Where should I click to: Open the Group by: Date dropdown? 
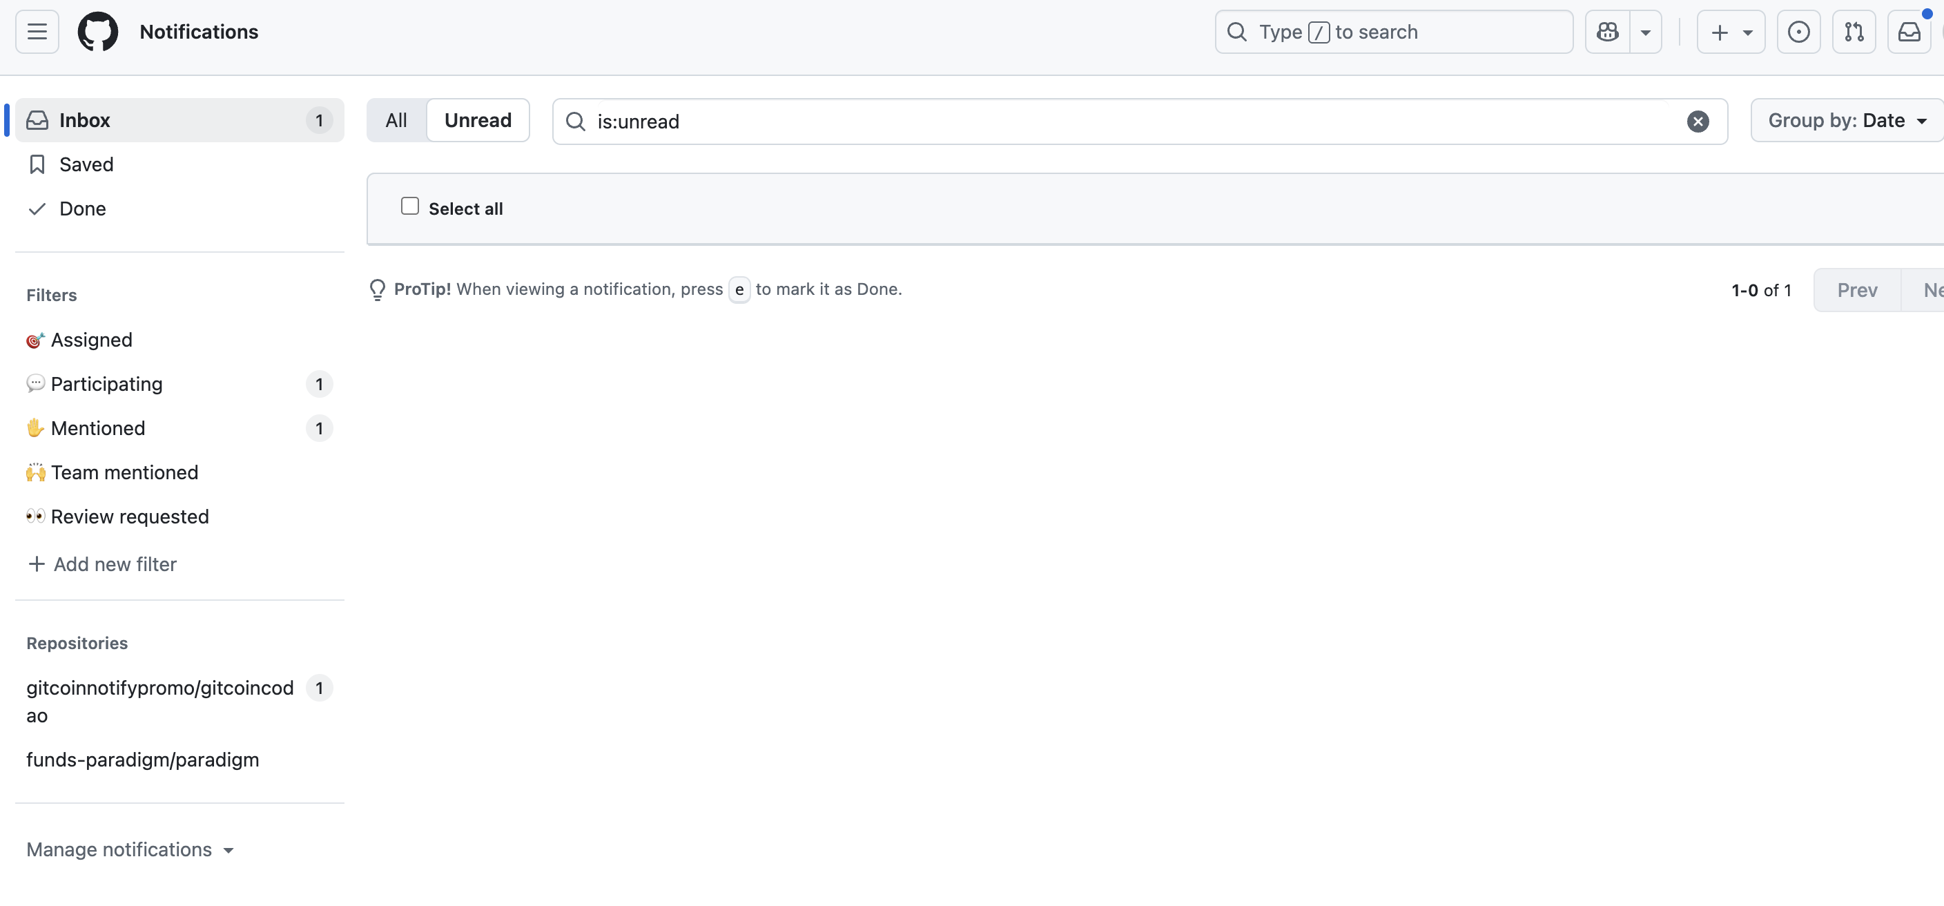pyautogui.click(x=1847, y=121)
